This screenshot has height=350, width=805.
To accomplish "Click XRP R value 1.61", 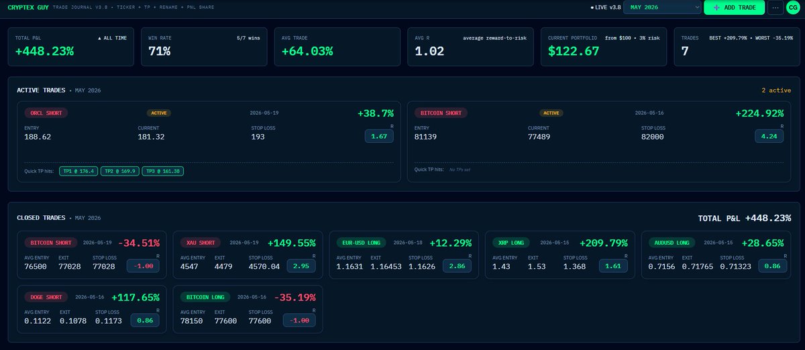I will [x=614, y=266].
